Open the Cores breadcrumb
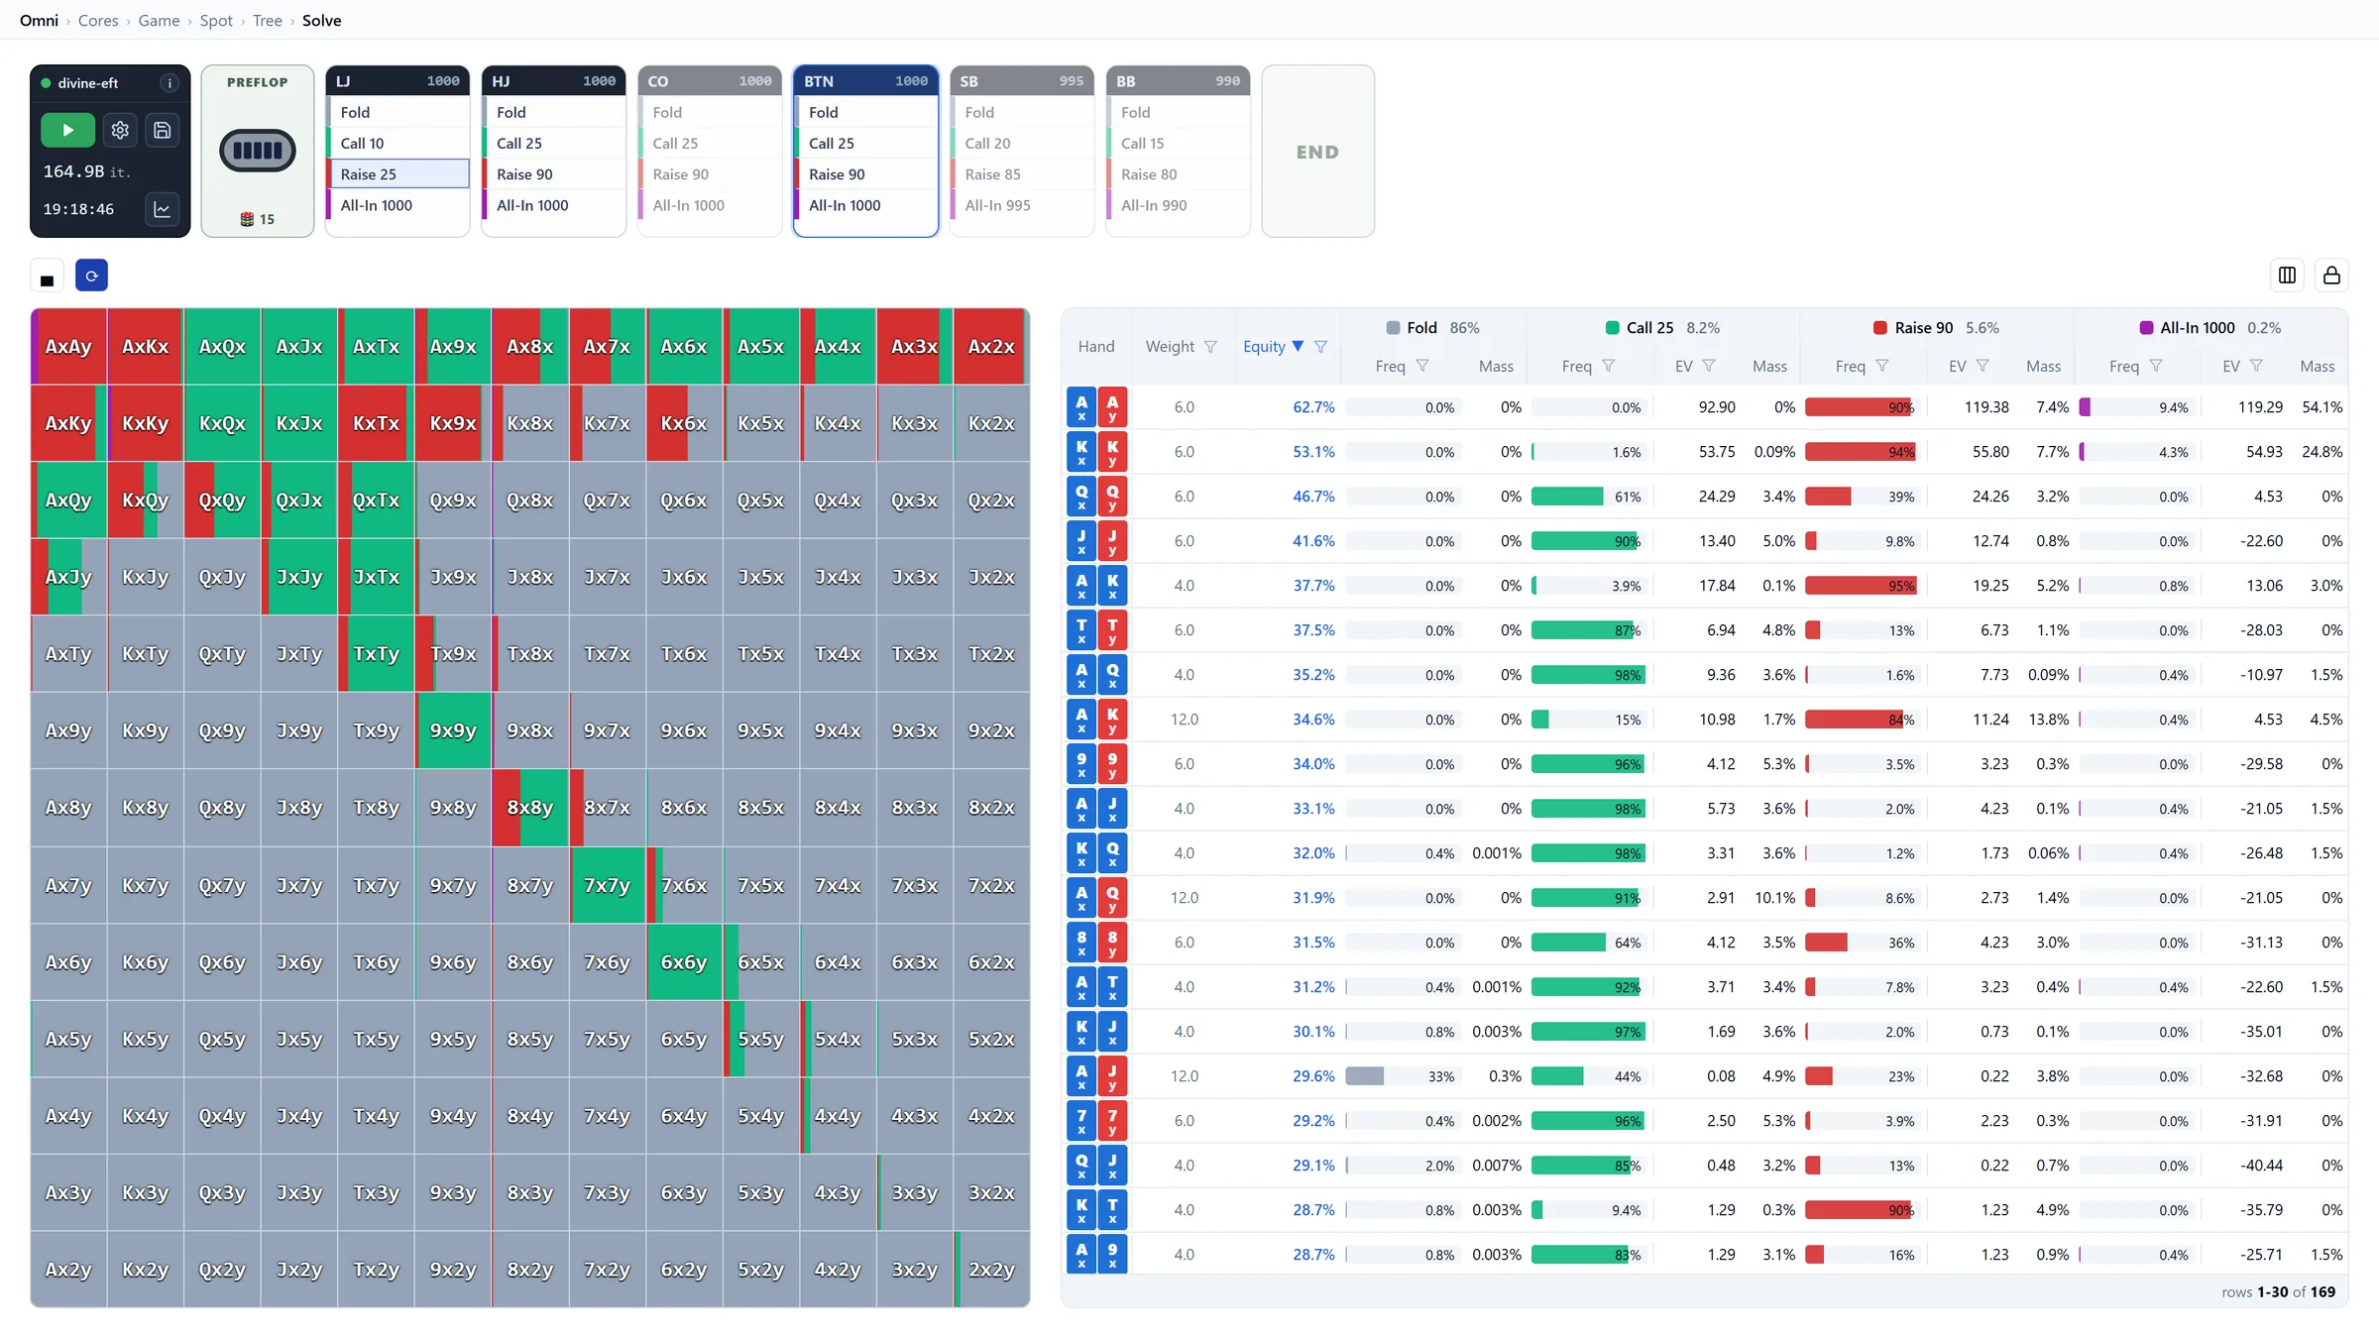Image resolution: width=2379 pixels, height=1338 pixels. point(98,20)
